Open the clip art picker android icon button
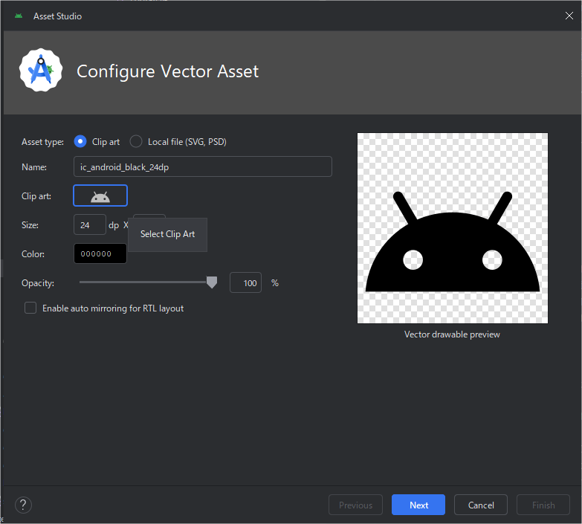582x524 pixels. click(100, 195)
